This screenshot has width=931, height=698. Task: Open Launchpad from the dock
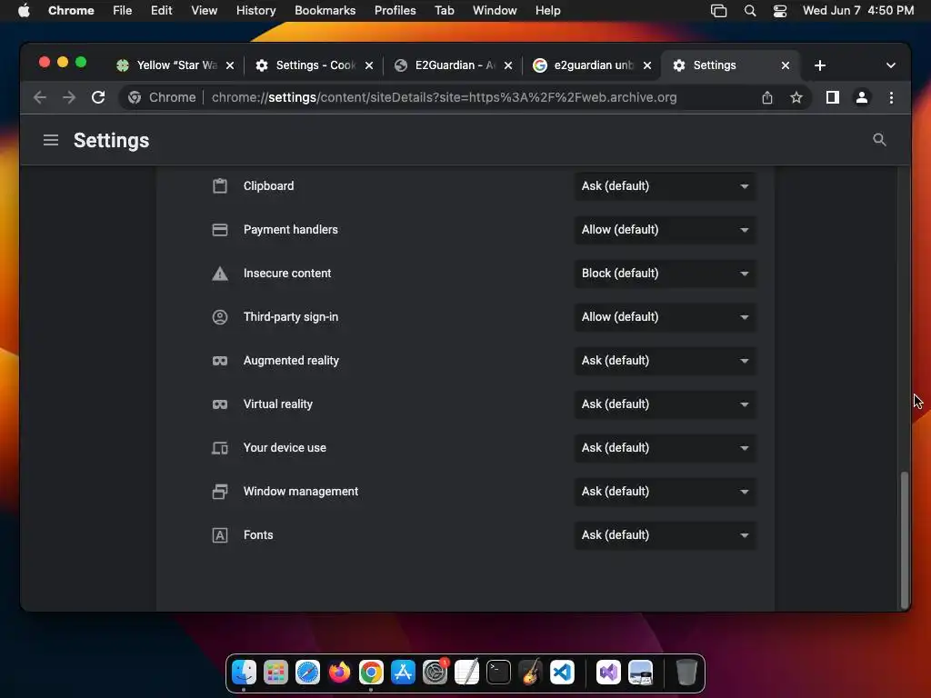(275, 673)
